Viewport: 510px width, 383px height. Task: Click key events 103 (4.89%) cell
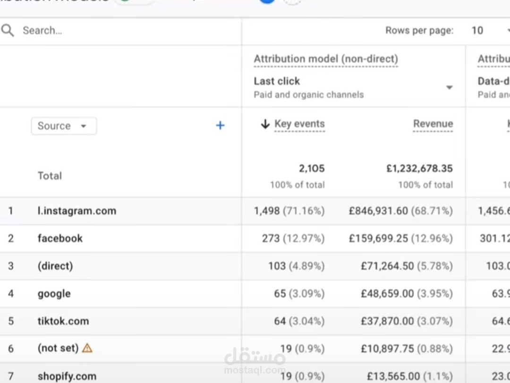296,266
